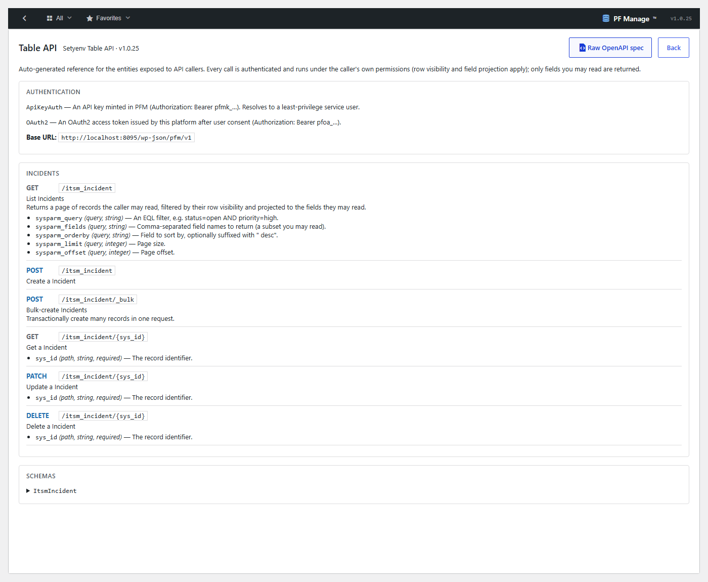Click the List Incidents description
708x582 pixels.
tap(45, 199)
